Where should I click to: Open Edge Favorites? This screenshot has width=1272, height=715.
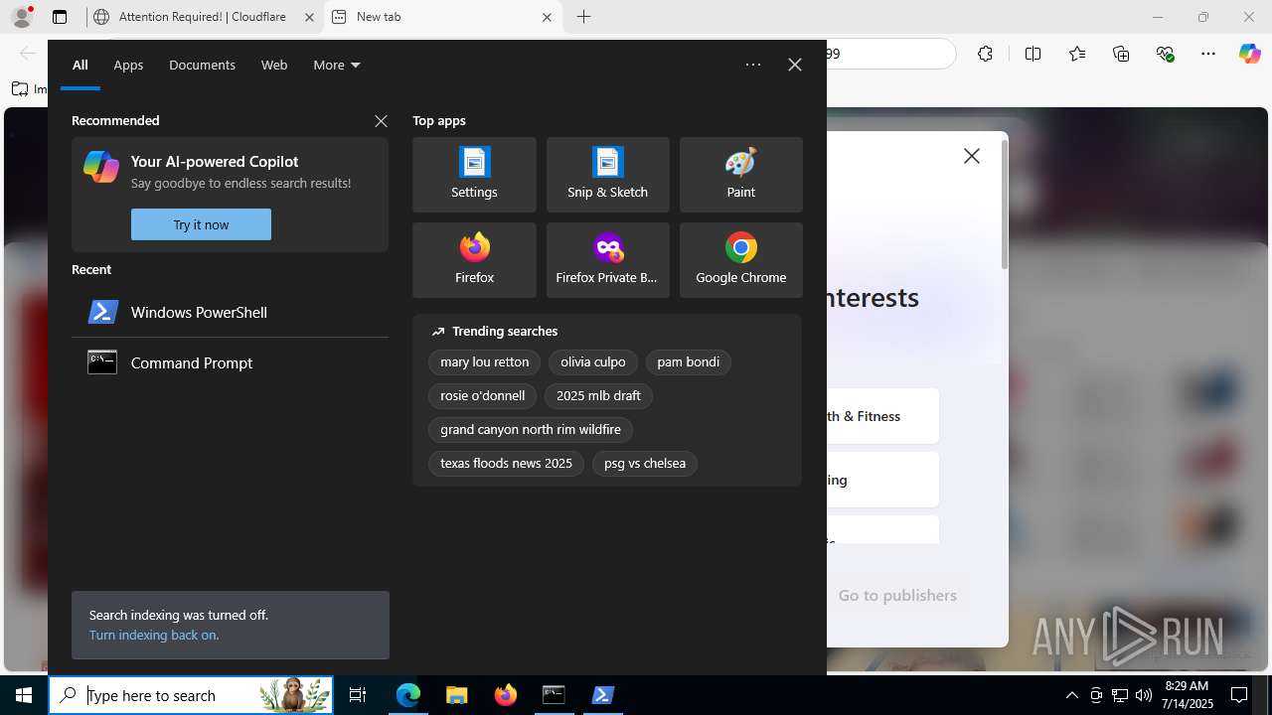point(1077,54)
